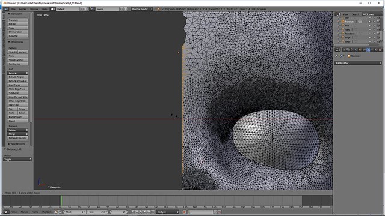Toggle visibility eye for thigh object
Image resolution: width=385 pixels, height=216 pixels.
tap(370, 37)
